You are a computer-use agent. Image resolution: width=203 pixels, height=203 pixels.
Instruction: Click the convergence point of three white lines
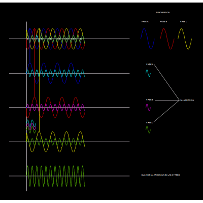[x=179, y=100]
